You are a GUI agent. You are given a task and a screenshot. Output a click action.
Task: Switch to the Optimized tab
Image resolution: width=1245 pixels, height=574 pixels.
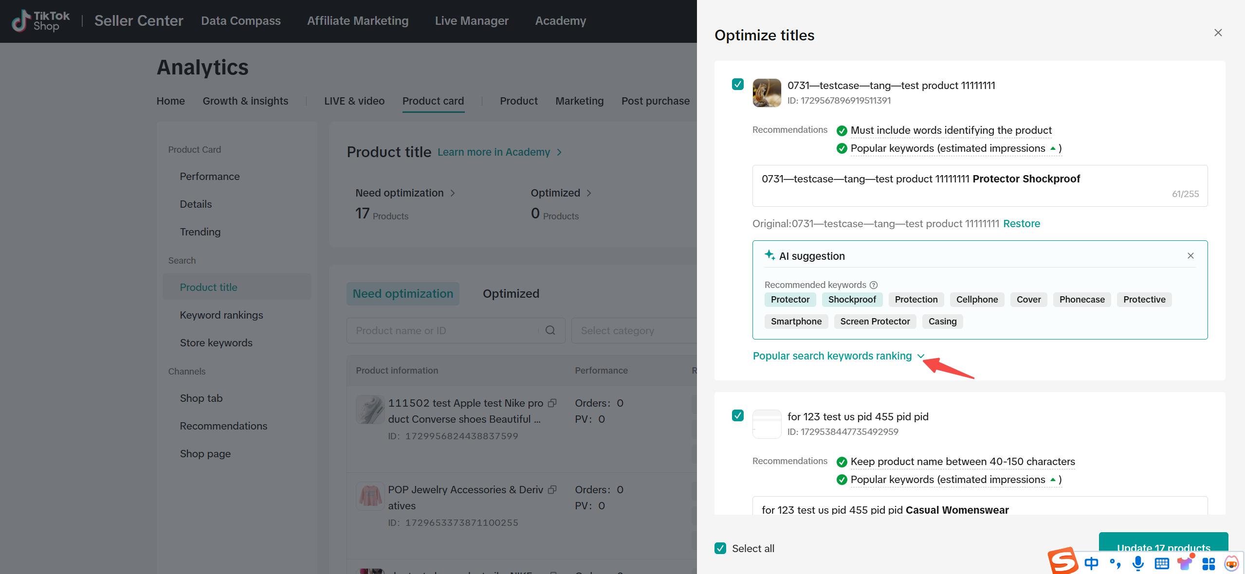coord(511,294)
